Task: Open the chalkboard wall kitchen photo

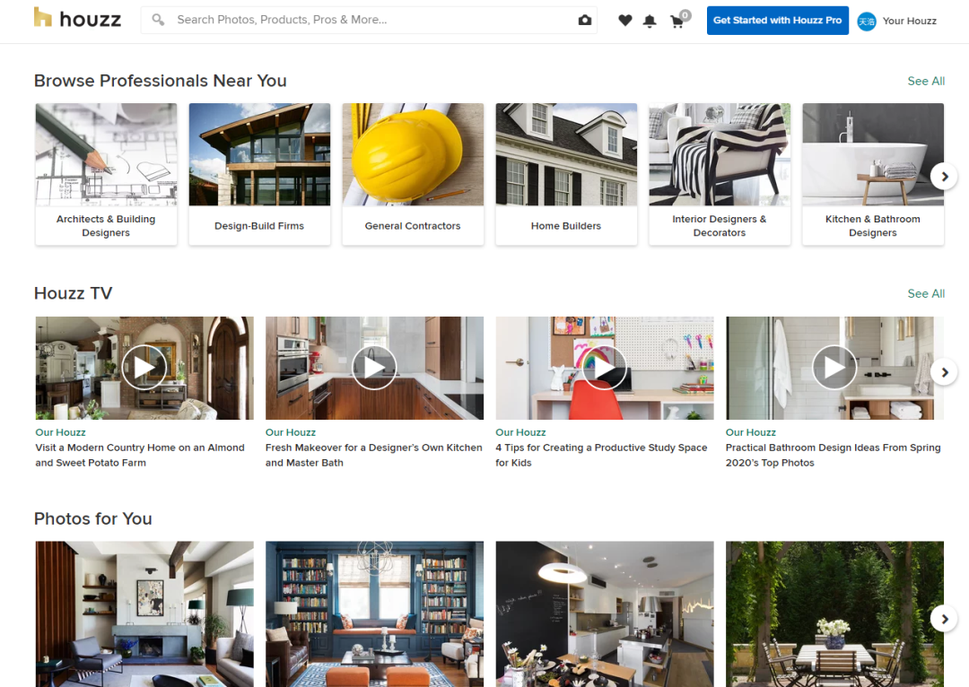Action: point(605,614)
